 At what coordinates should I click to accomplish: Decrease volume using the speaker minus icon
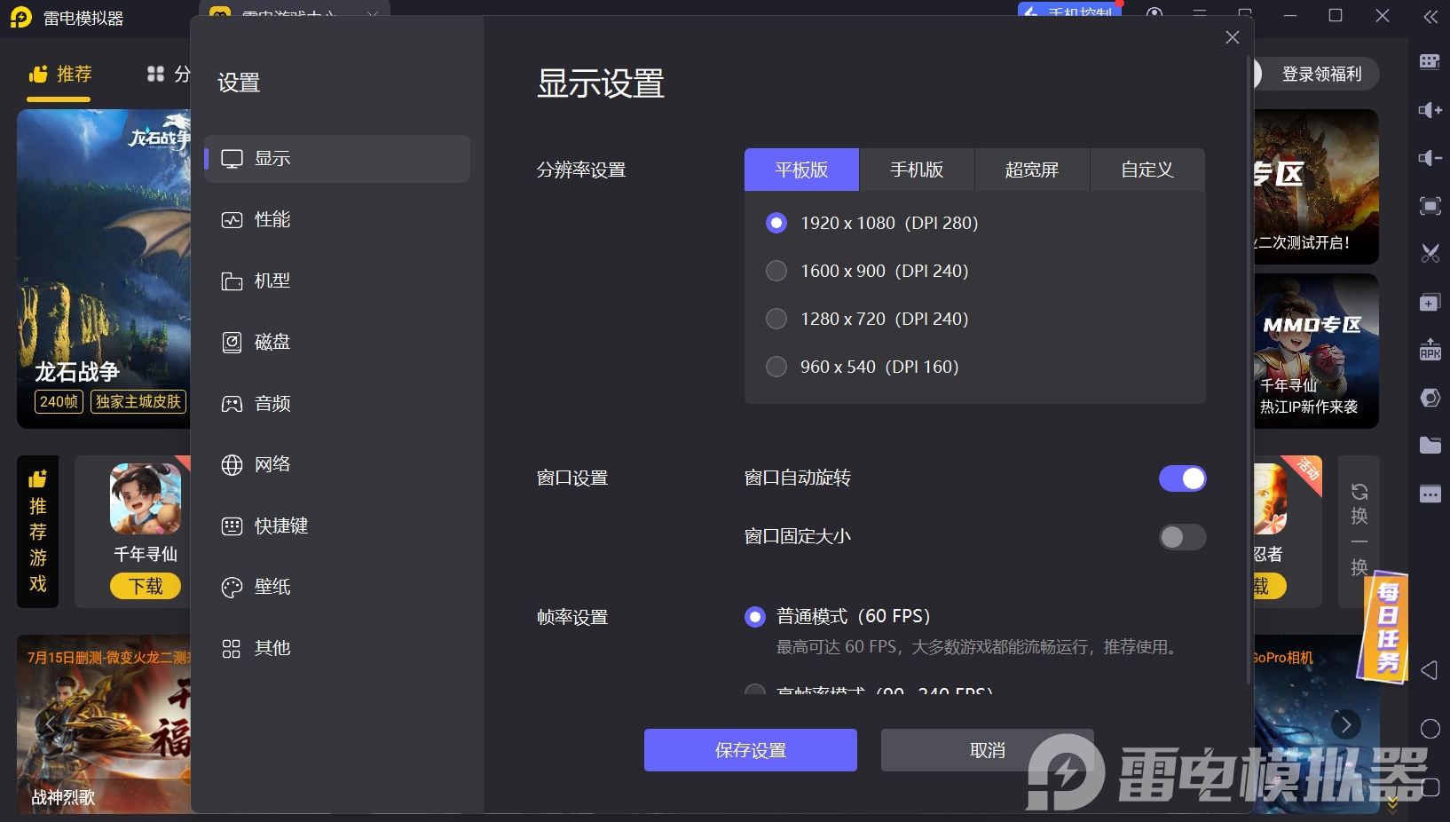[1430, 158]
